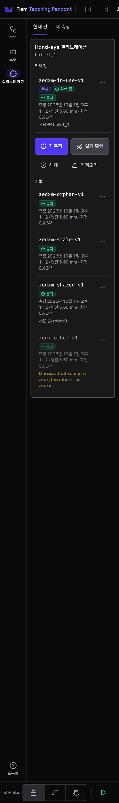Select the zedxm-stale-v1 record entry

[73, 254]
